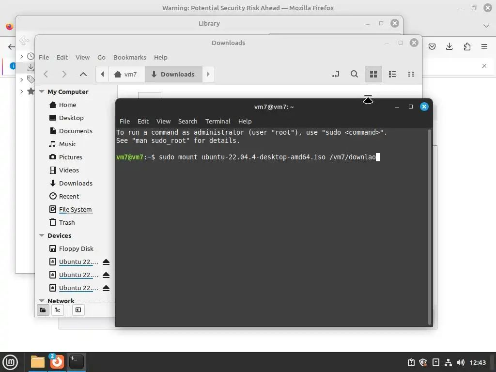The image size is (496, 372).
Task: Open Firefox extensions button
Action: coord(467,46)
